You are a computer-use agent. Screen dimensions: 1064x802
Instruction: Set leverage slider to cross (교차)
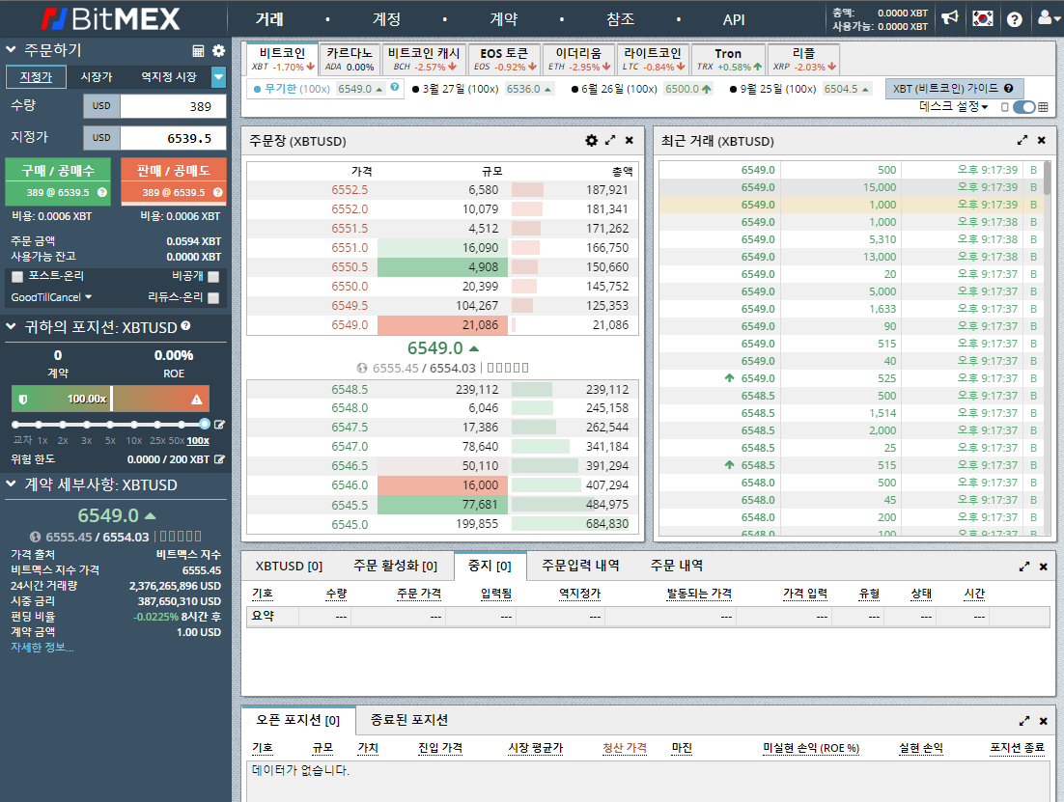15,425
